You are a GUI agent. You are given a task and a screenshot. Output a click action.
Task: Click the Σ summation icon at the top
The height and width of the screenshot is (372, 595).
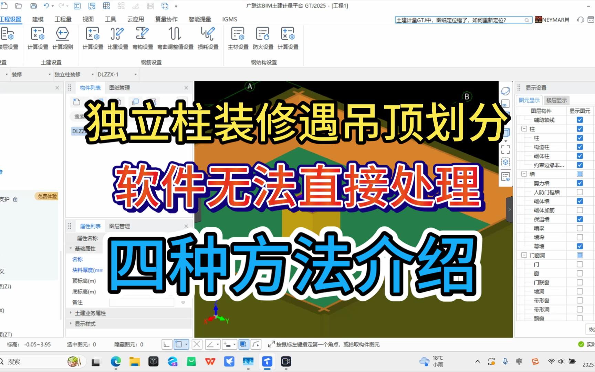[77, 6]
